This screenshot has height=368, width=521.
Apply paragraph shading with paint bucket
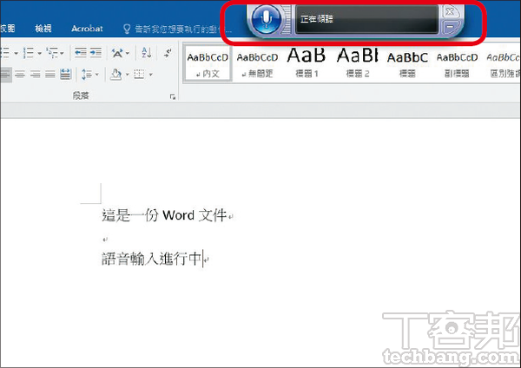116,74
